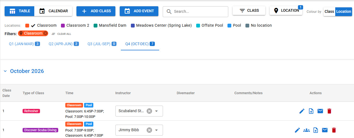Click the Time column header

coord(69,93)
